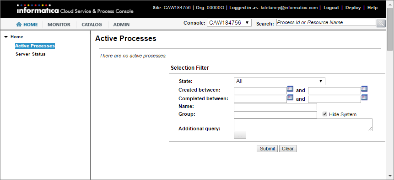
Task: Open calendar for Completed between start date
Action: [x=290, y=97]
